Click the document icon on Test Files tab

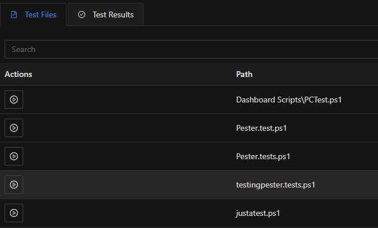tap(14, 14)
